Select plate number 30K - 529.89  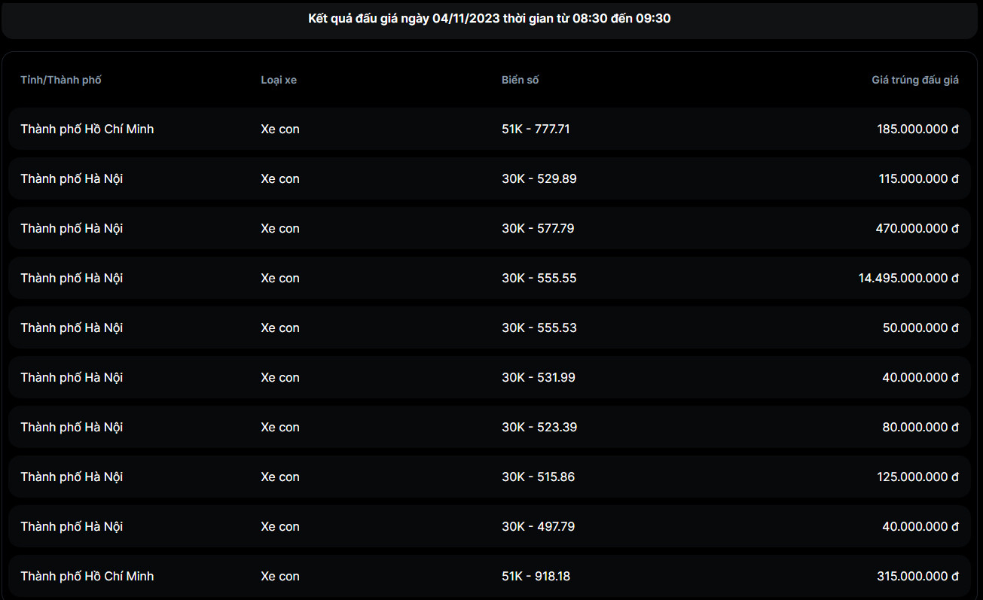[x=539, y=178]
